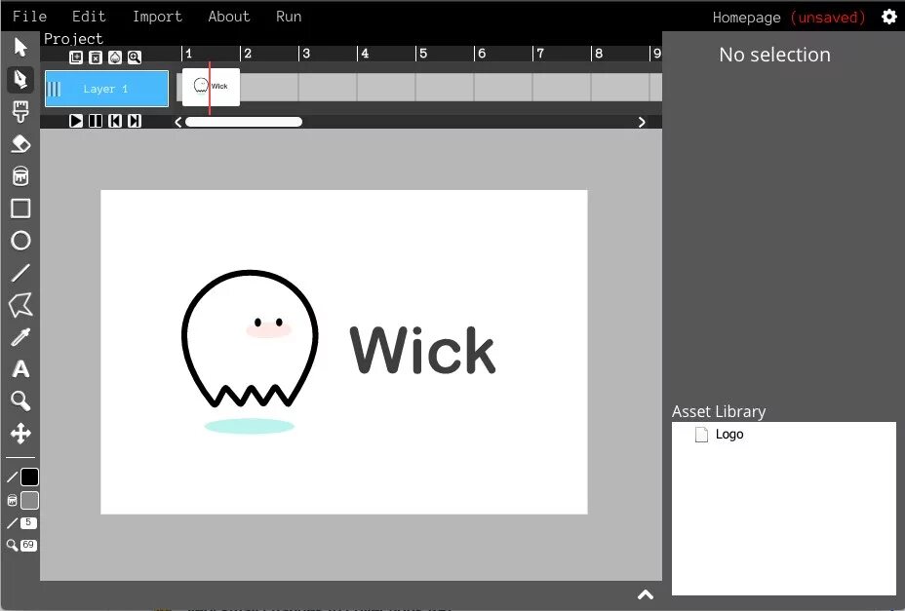Click frame number 8 on timeline ruler
This screenshot has width=905, height=611.
tap(599, 54)
